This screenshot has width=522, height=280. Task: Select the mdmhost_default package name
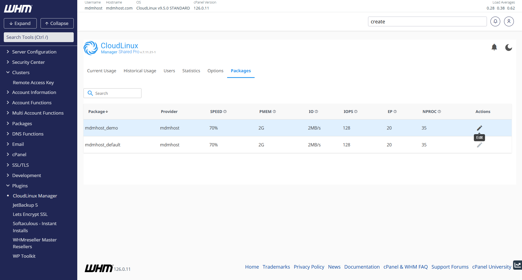point(103,145)
